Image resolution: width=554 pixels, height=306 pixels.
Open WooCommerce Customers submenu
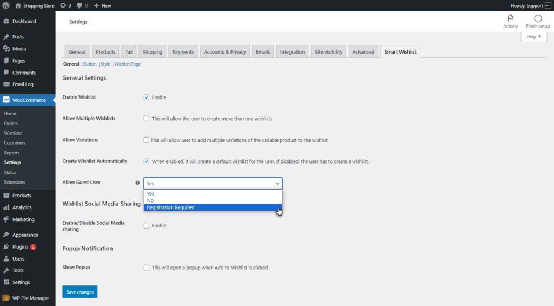[x=15, y=143]
